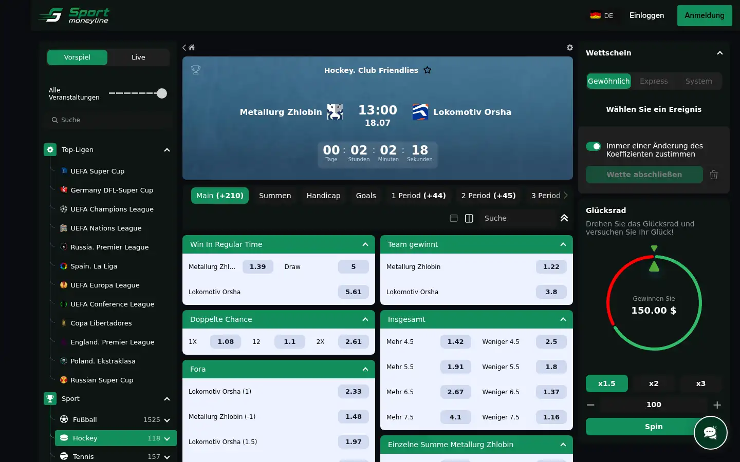740x462 pixels.
Task: Click the Lokomotiv Orsha team logo
Action: tap(420, 112)
